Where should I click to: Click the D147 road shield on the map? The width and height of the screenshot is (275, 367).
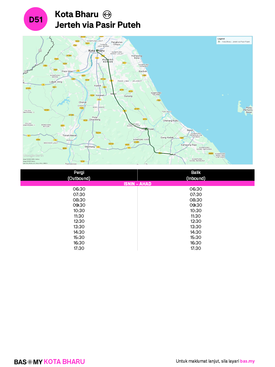click(x=137, y=109)
